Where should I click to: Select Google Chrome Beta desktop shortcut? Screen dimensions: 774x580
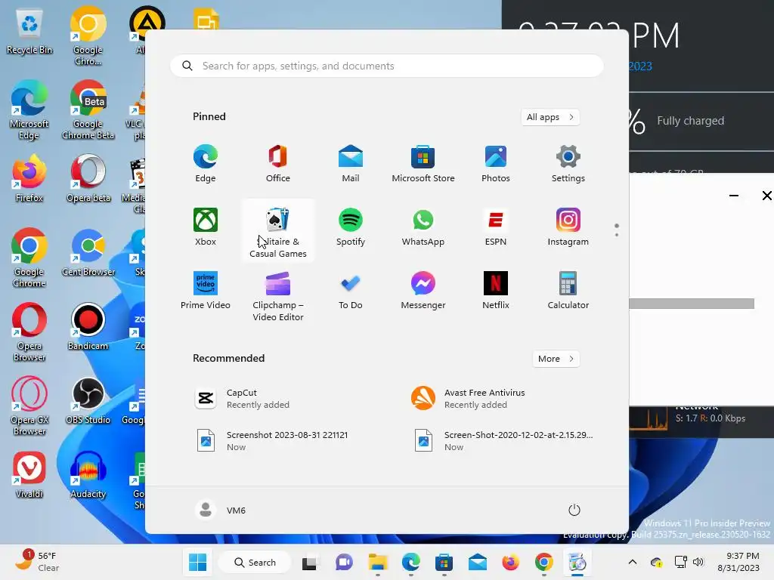point(88,110)
